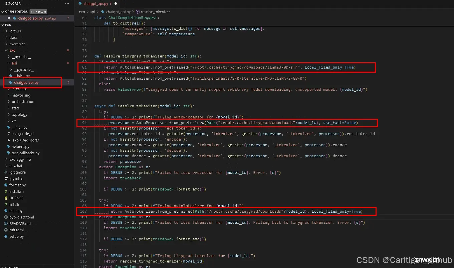454x268 pixels.
Task: Click the exo breadcrumb segment
Action: coord(82,12)
